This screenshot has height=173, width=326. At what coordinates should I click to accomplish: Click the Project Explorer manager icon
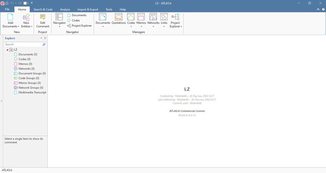click(175, 17)
